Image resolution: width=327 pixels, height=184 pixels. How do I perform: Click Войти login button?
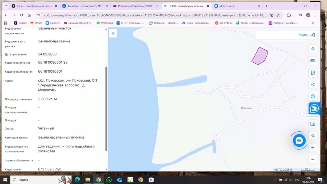(x=306, y=35)
